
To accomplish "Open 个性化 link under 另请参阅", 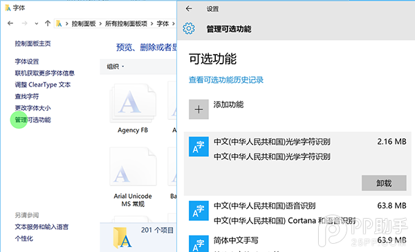I will (24, 238).
